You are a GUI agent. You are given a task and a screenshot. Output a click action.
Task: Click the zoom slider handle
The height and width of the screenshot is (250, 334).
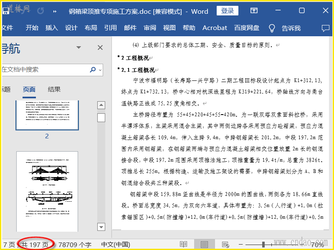(x=263, y=245)
